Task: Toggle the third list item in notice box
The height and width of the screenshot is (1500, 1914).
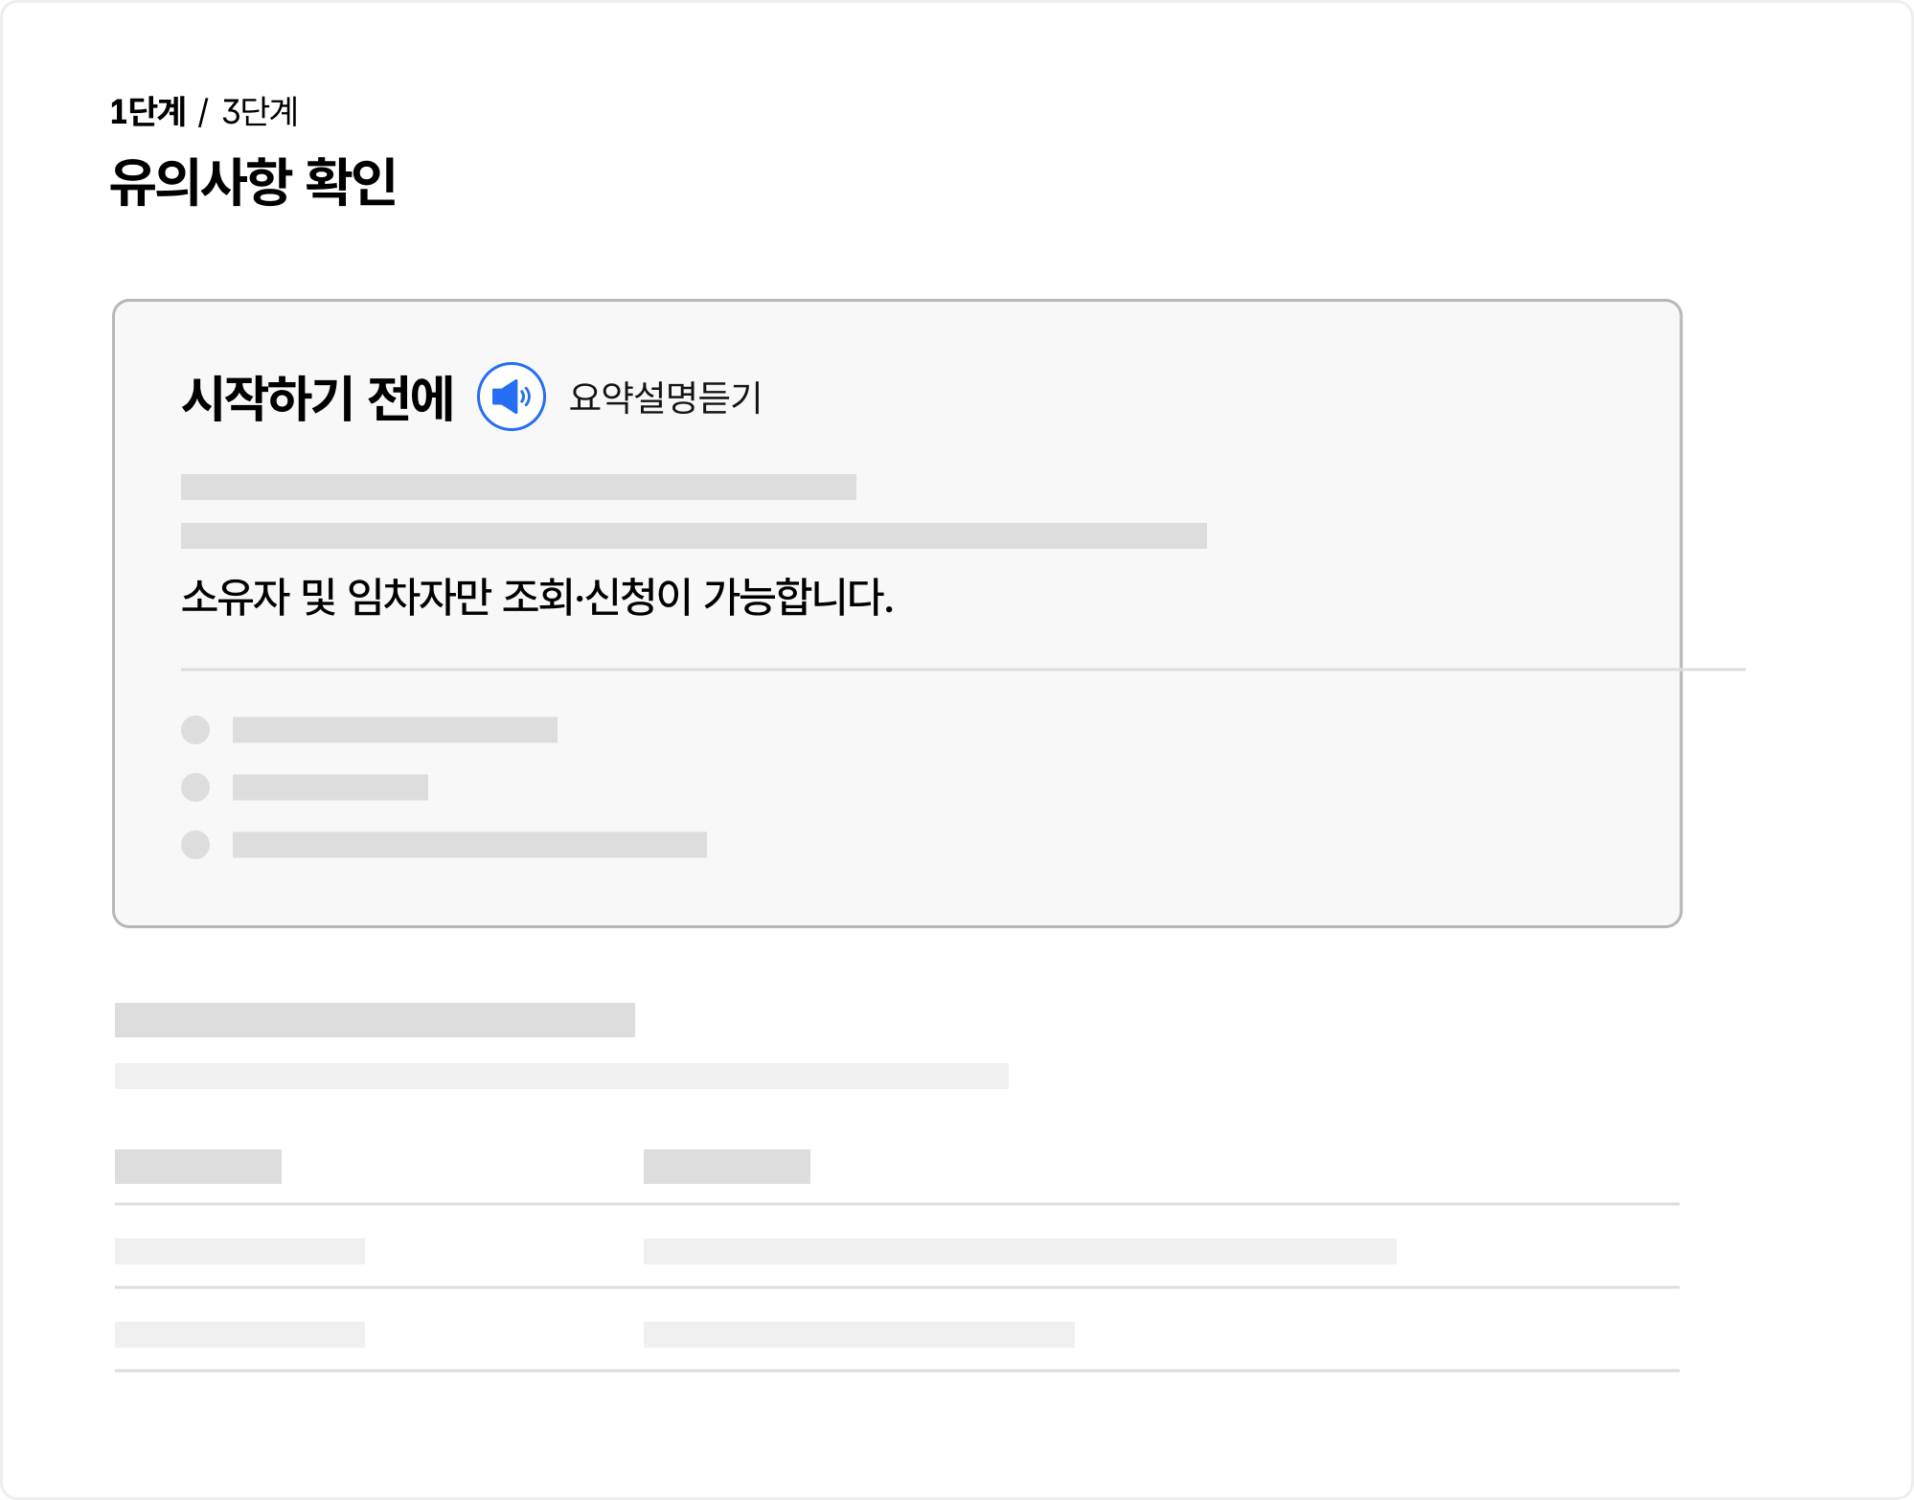Action: pyautogui.click(x=469, y=844)
